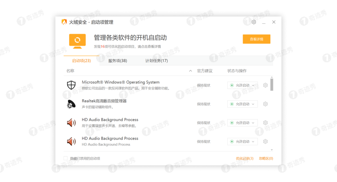Select the Microsoft® Windows® Operating System entry name
This screenshot has height=182, width=337.
(x=120, y=82)
